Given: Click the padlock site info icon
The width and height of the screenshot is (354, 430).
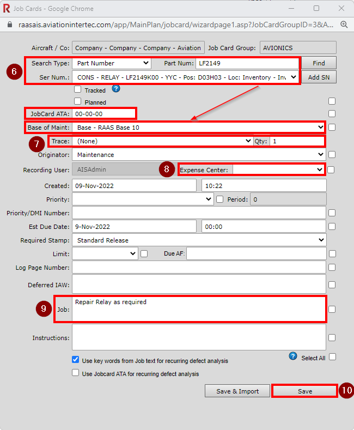Looking at the screenshot, I should pos(9,25).
